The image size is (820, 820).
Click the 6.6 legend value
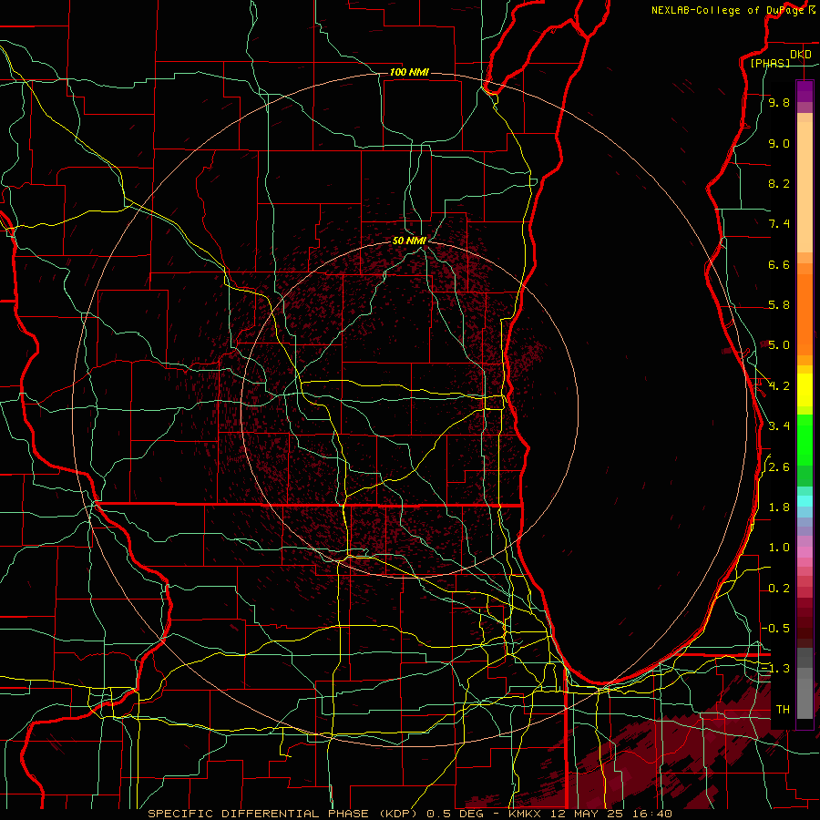[x=779, y=265]
